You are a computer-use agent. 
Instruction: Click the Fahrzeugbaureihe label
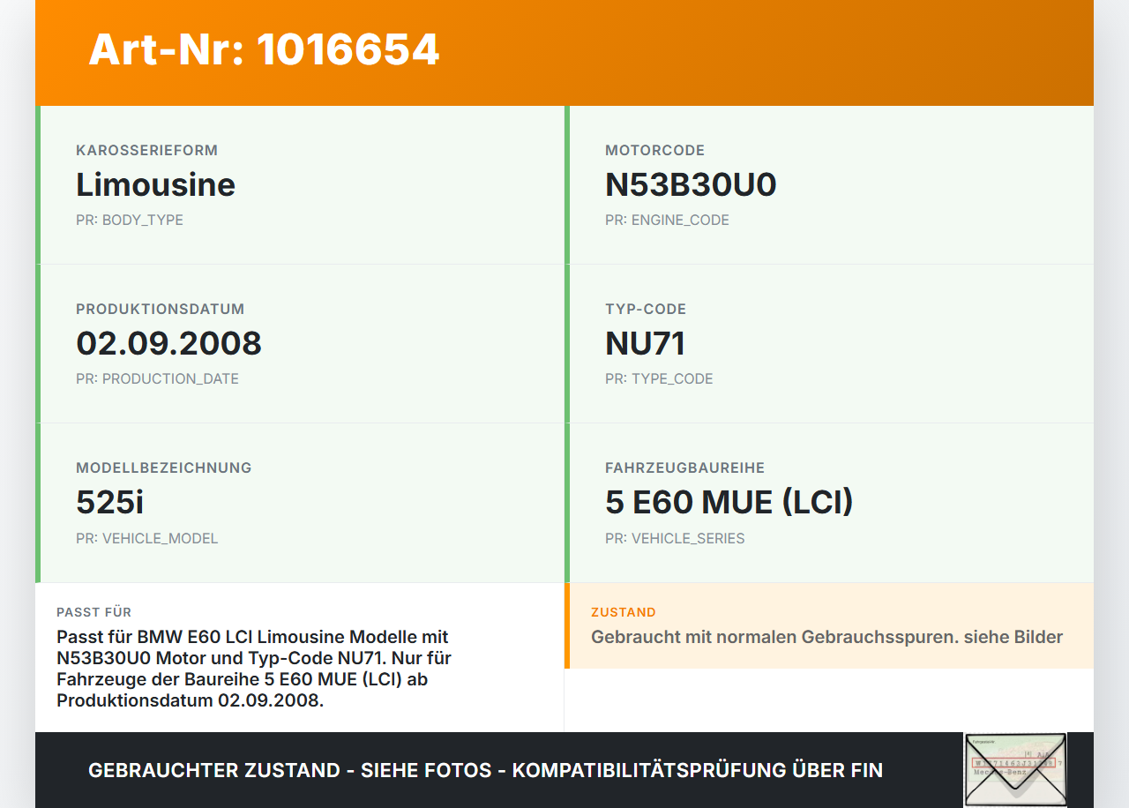point(684,468)
